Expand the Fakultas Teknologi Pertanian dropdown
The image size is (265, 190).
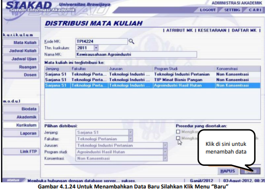point(130,139)
